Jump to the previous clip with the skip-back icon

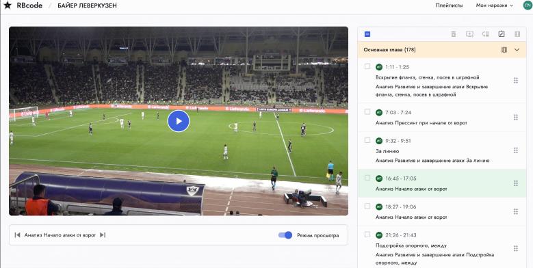pyautogui.click(x=17, y=234)
